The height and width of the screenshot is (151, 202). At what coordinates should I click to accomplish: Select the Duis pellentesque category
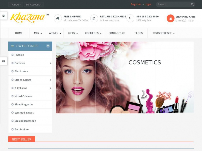(x=30, y=121)
